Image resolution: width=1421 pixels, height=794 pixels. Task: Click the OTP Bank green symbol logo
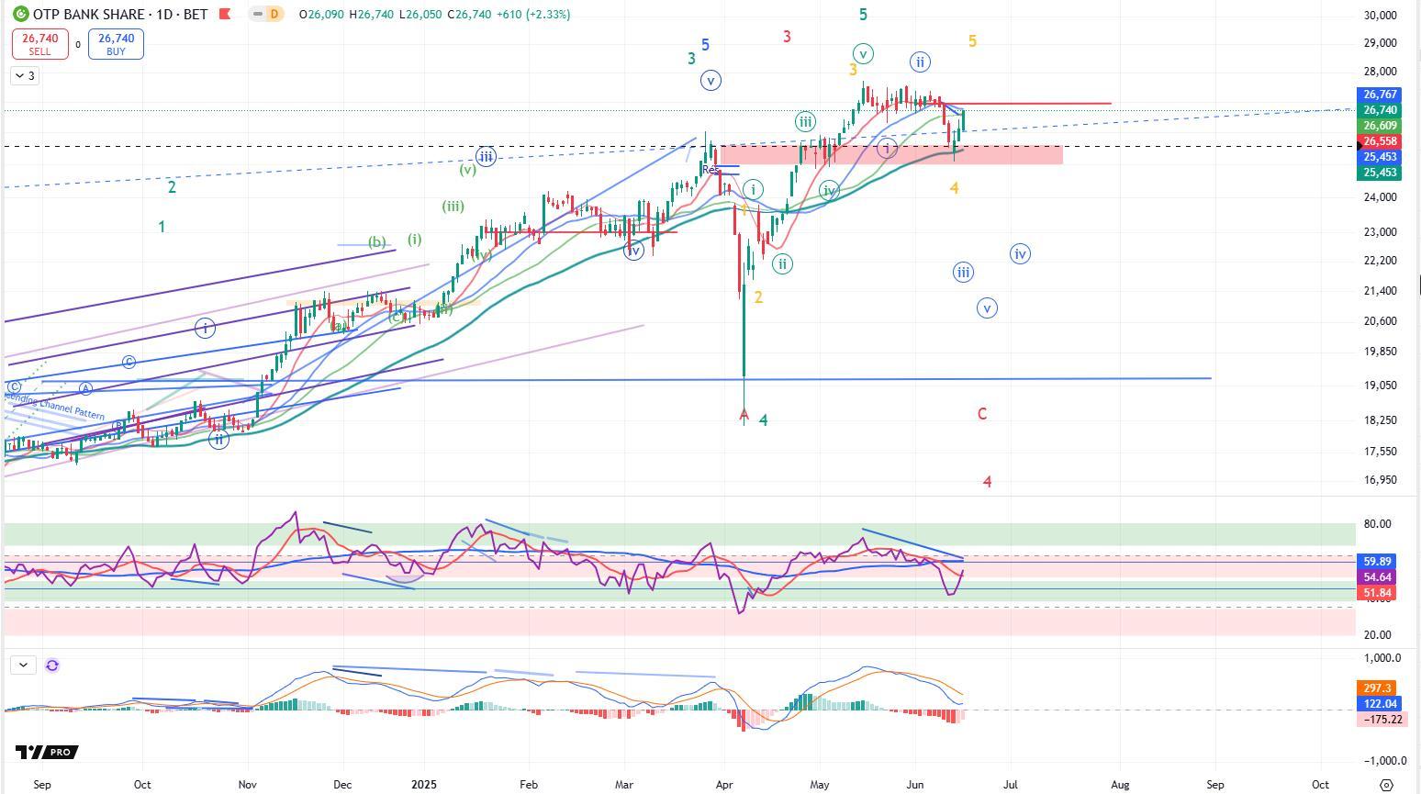tap(20, 15)
